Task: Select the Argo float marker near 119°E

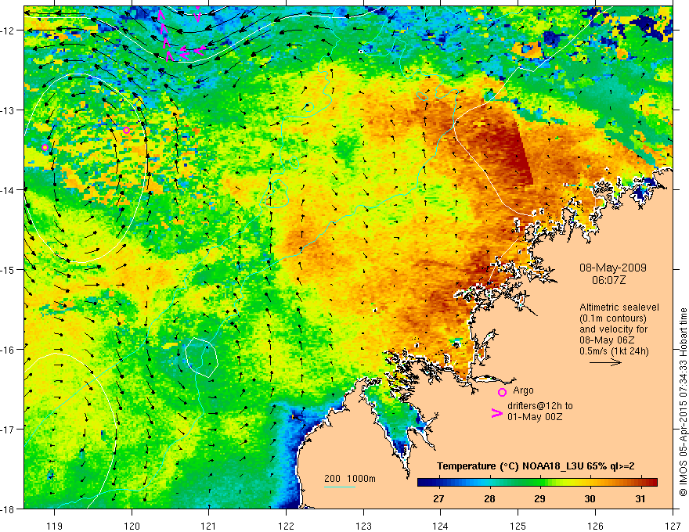Action: click(45, 148)
